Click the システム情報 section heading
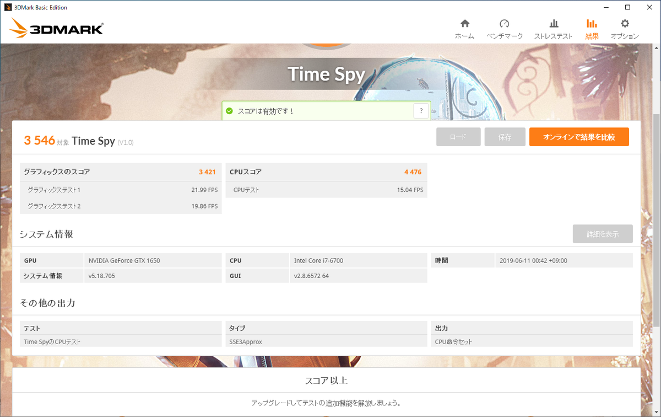661x417 pixels. point(46,234)
